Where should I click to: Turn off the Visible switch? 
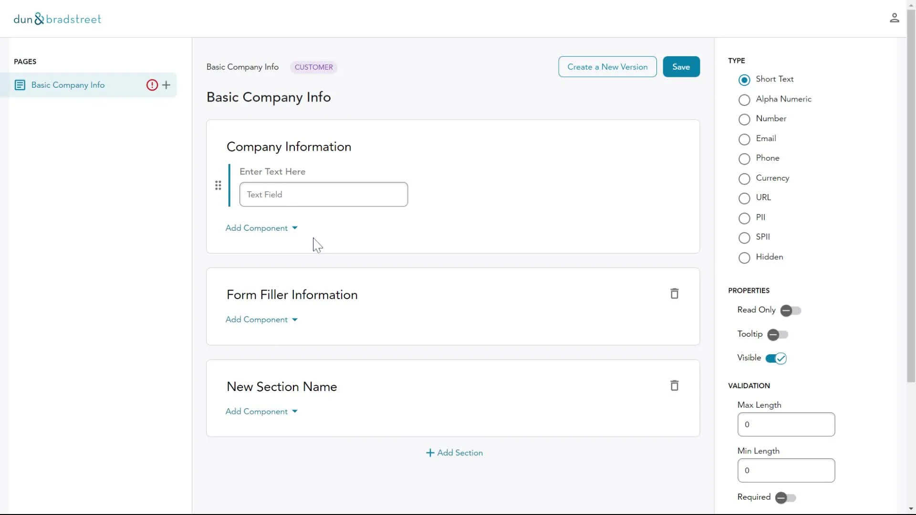click(776, 358)
